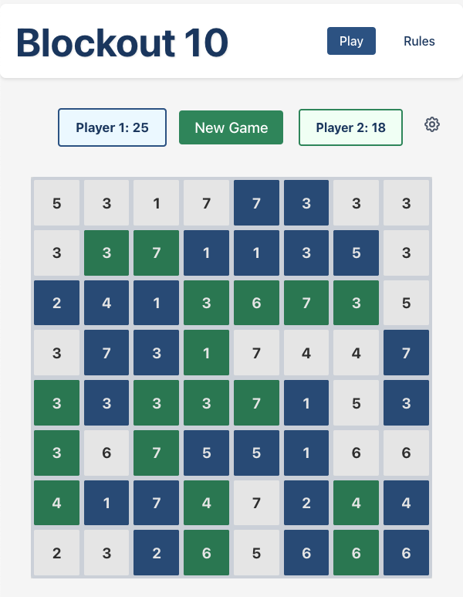
Task: Choose the gray 5 tile in bottom row
Action: click(x=256, y=553)
